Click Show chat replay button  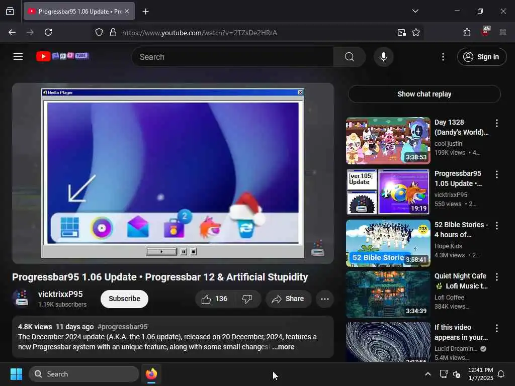point(424,94)
